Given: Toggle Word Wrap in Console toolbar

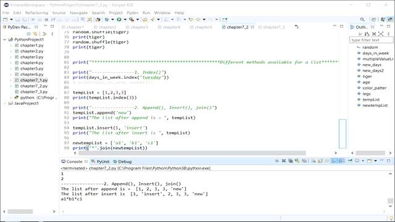Looking at the screenshot, I should pyautogui.click(x=327, y=160).
